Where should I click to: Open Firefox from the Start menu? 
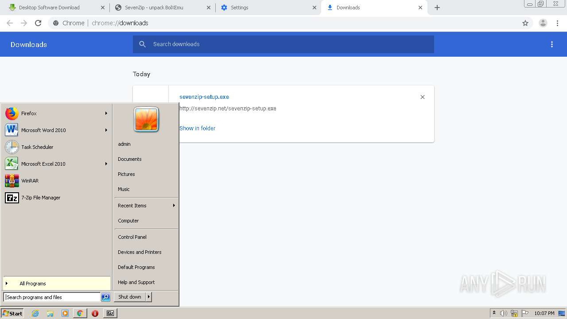click(56, 113)
